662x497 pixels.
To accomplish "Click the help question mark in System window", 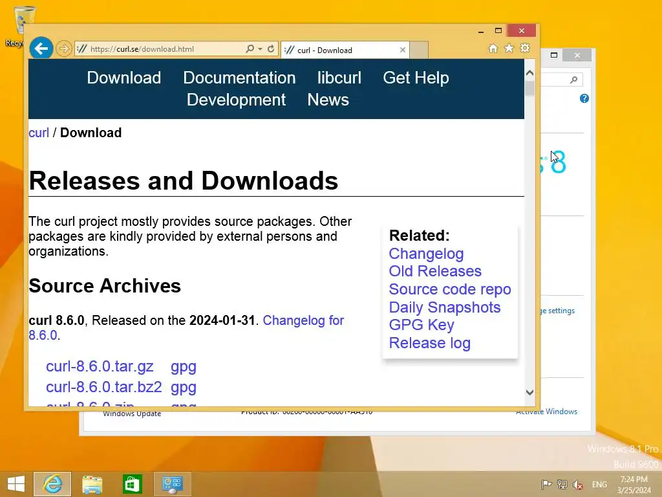I will (584, 98).
